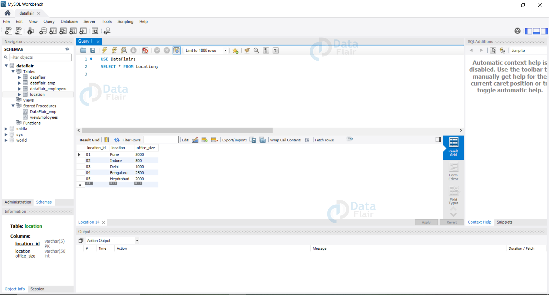The height and width of the screenshot is (295, 549).
Task: Toggle result set side panel icon
Action: (x=438, y=139)
